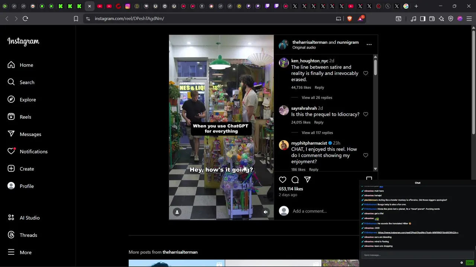Screen dimensions: 476x267
Task: Open Brave Rewards triangle icon
Action: click(x=360, y=19)
